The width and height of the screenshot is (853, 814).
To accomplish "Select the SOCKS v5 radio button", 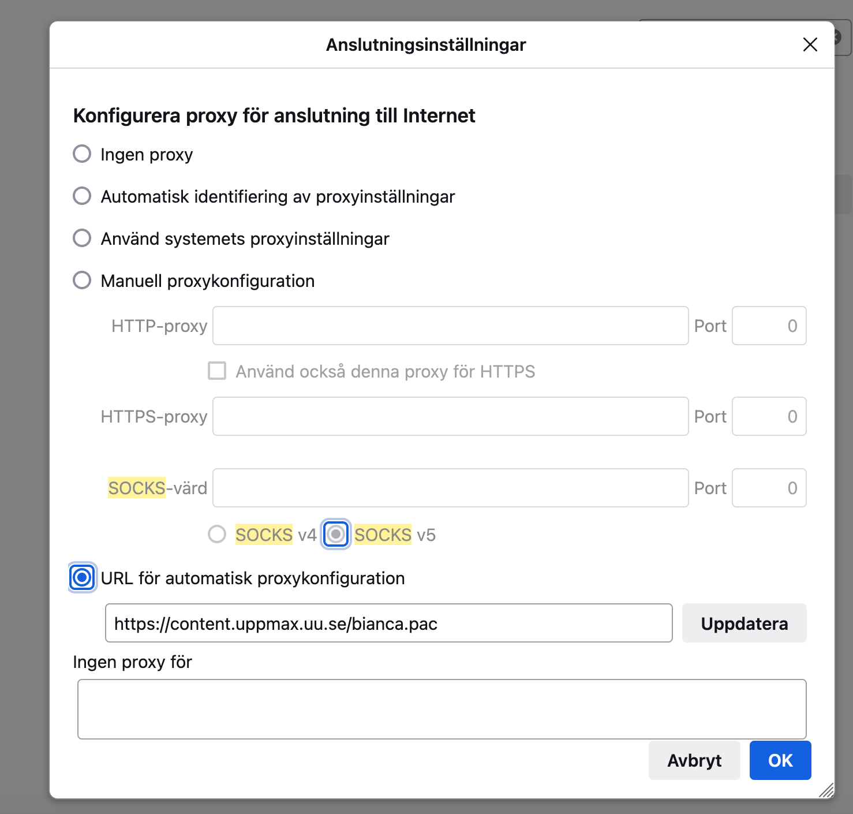I will 336,535.
